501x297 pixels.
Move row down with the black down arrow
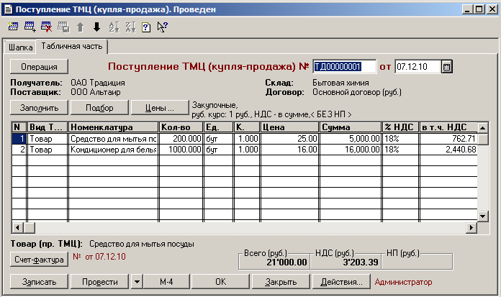(96, 27)
